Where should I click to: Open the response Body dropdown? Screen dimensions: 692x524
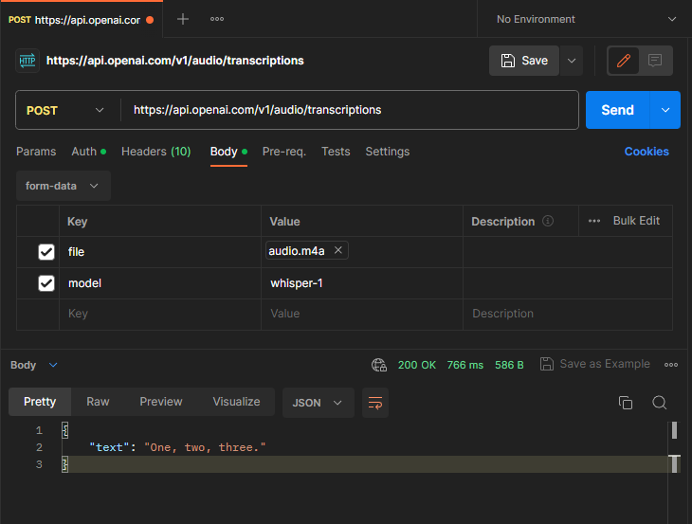coord(33,365)
